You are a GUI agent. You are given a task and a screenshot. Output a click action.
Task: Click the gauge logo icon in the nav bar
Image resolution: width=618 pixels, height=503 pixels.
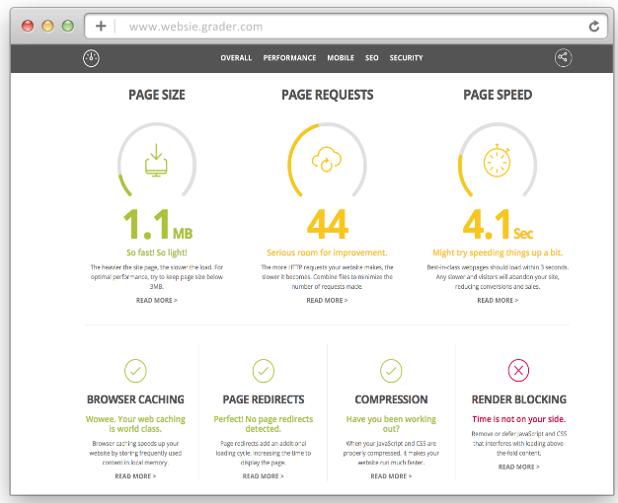(x=91, y=58)
